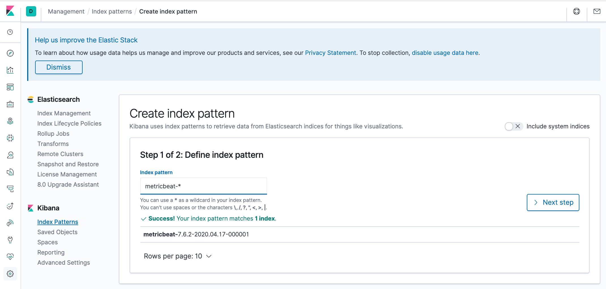This screenshot has height=289, width=606.
Task: Open Machine Learning icon in sidebar
Action: coord(10,138)
